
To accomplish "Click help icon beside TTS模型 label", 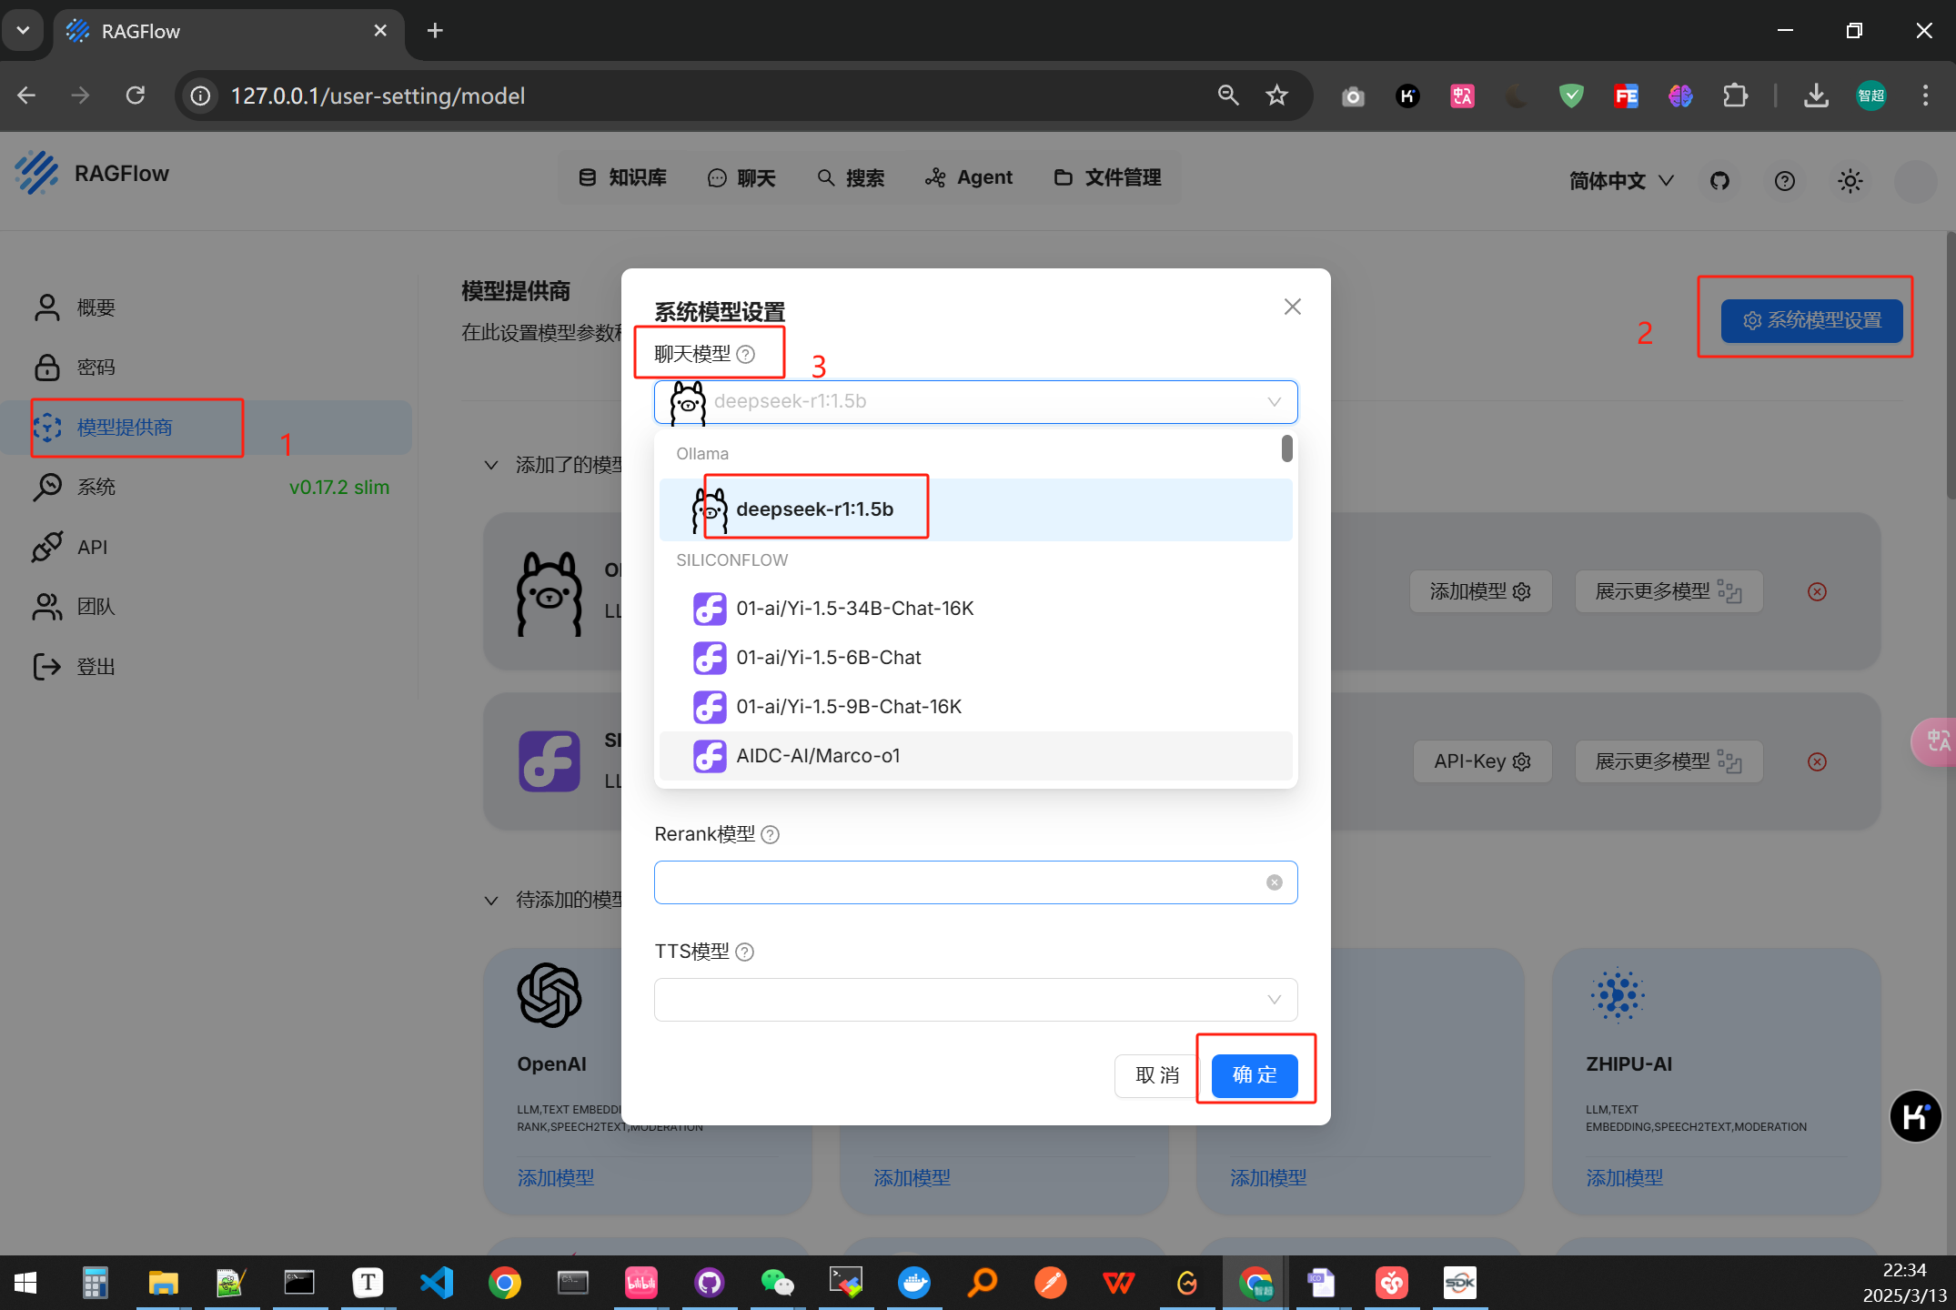I will 744,952.
